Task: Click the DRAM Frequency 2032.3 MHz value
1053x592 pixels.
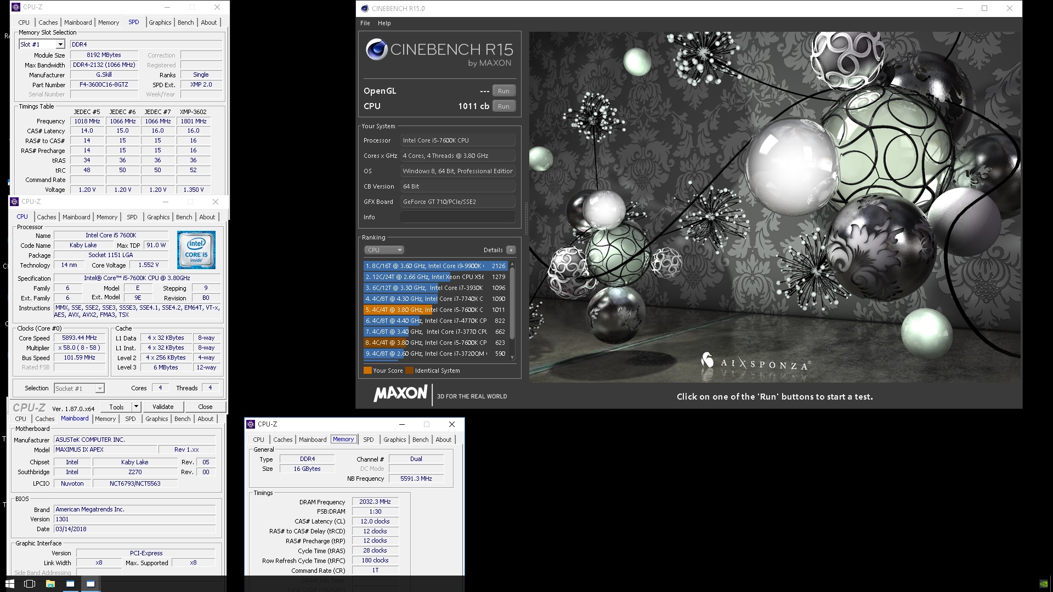Action: 375,502
